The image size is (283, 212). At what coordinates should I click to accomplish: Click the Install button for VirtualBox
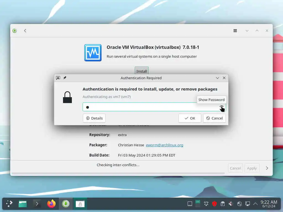click(x=141, y=70)
